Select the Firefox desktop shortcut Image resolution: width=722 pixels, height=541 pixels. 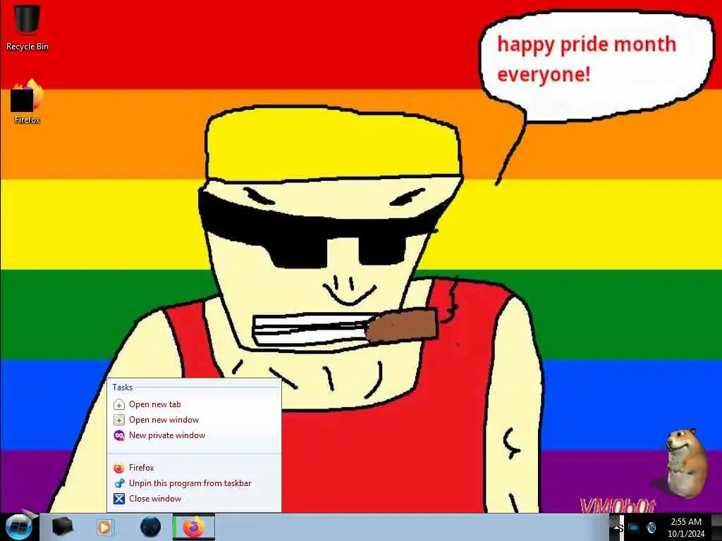pyautogui.click(x=27, y=101)
